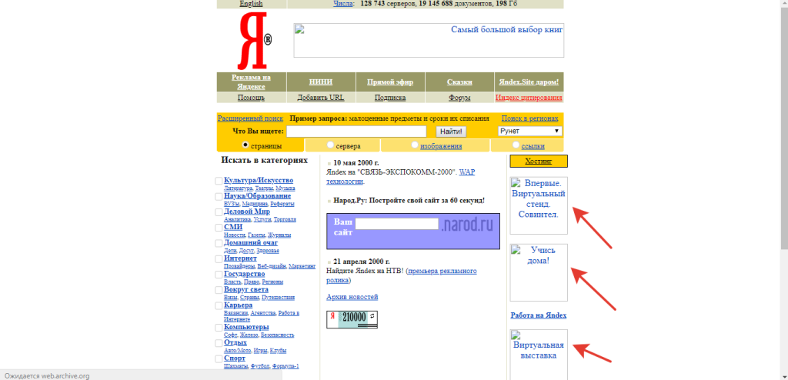The width and height of the screenshot is (788, 380).
Task: Go to 'Форум' in the navigation bar
Action: 459,98
